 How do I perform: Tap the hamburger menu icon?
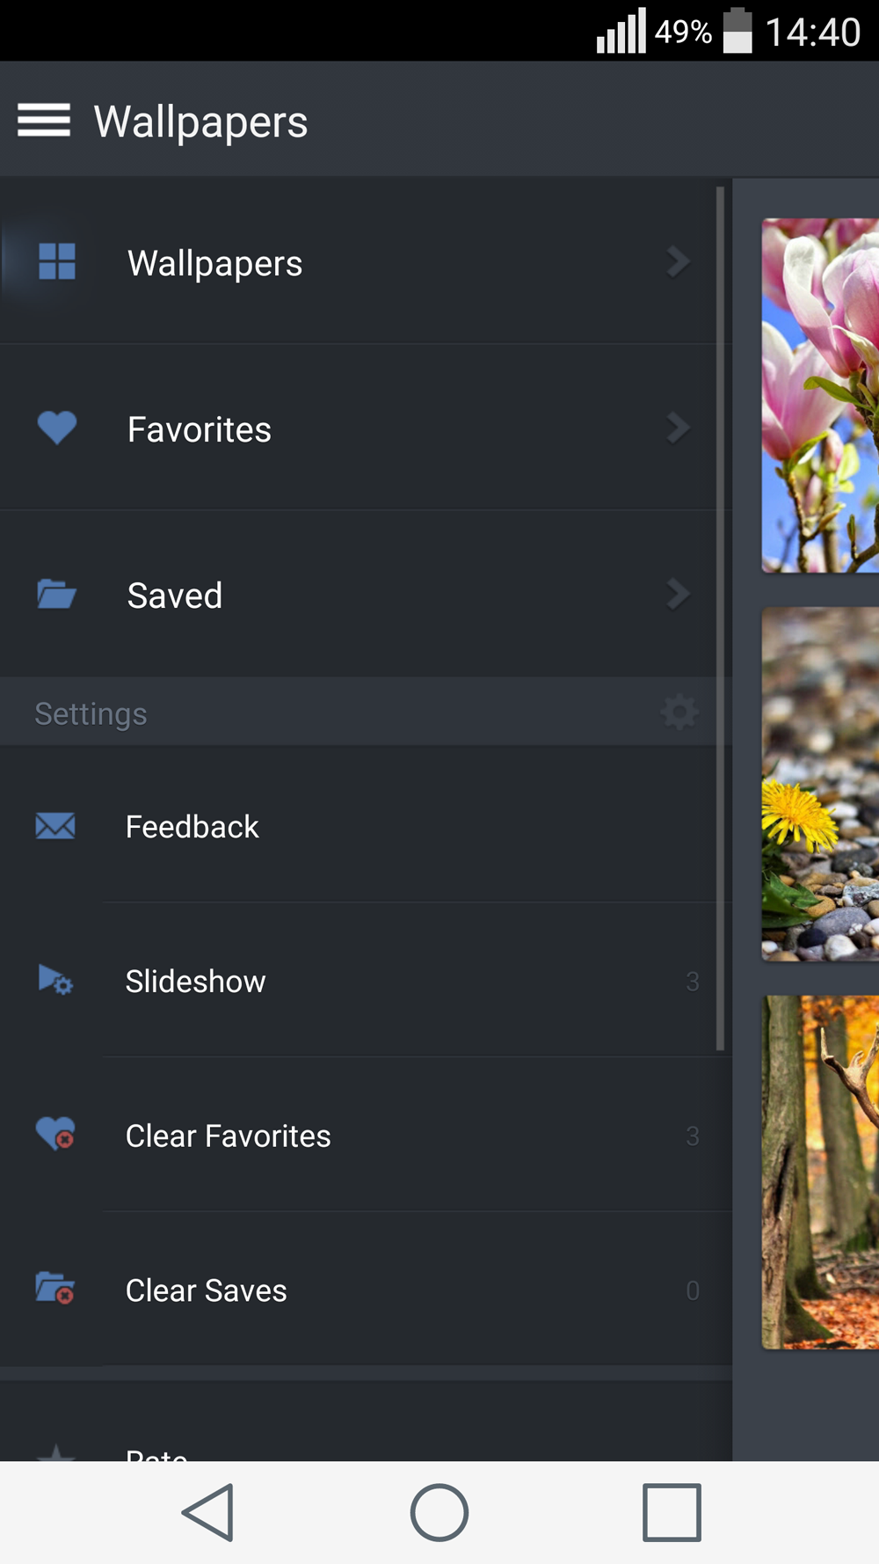(x=44, y=120)
